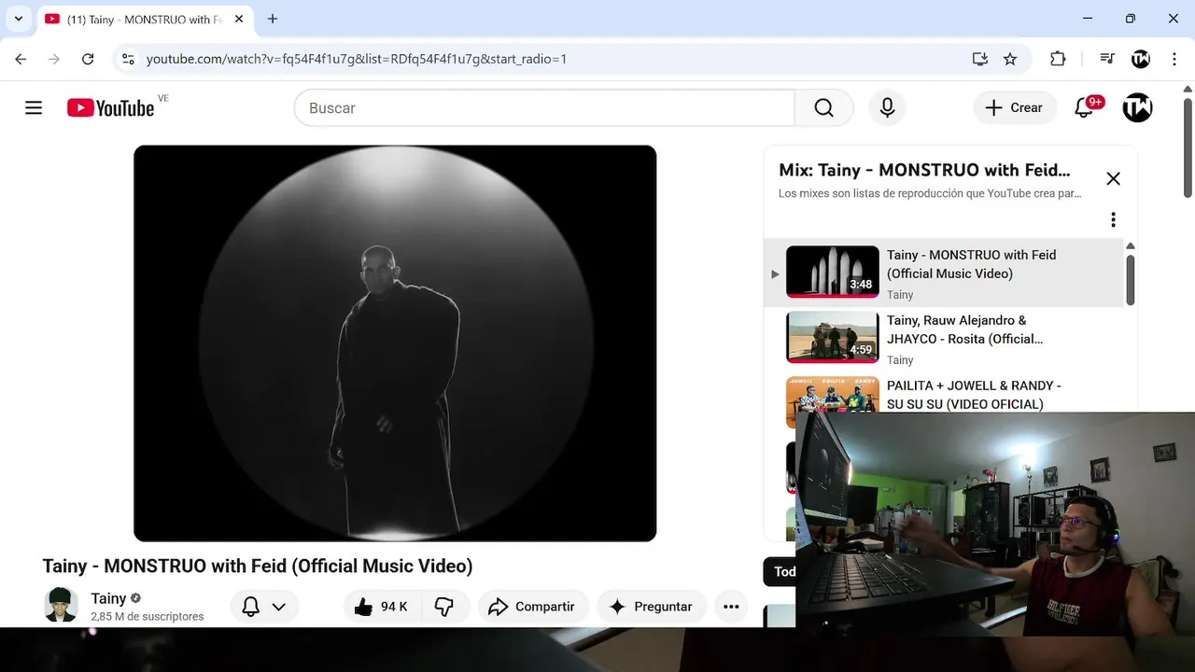The width and height of the screenshot is (1195, 672).
Task: Select the Tainy MONSTRUO browser tab
Action: click(145, 19)
